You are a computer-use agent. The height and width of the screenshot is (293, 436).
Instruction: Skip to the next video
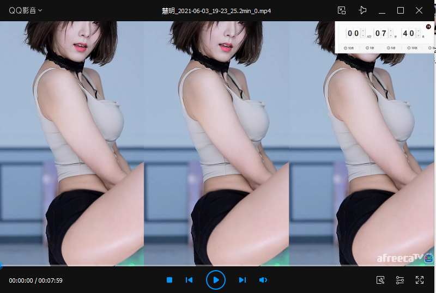(x=243, y=280)
